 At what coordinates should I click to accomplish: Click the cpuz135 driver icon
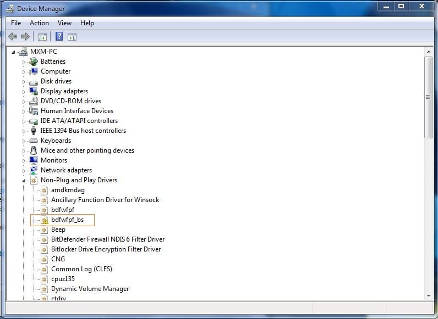(x=44, y=279)
